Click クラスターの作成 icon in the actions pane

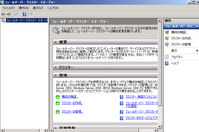point(167,38)
